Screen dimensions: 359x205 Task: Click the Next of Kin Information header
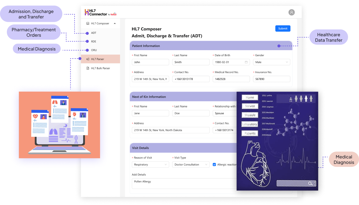pos(183,97)
